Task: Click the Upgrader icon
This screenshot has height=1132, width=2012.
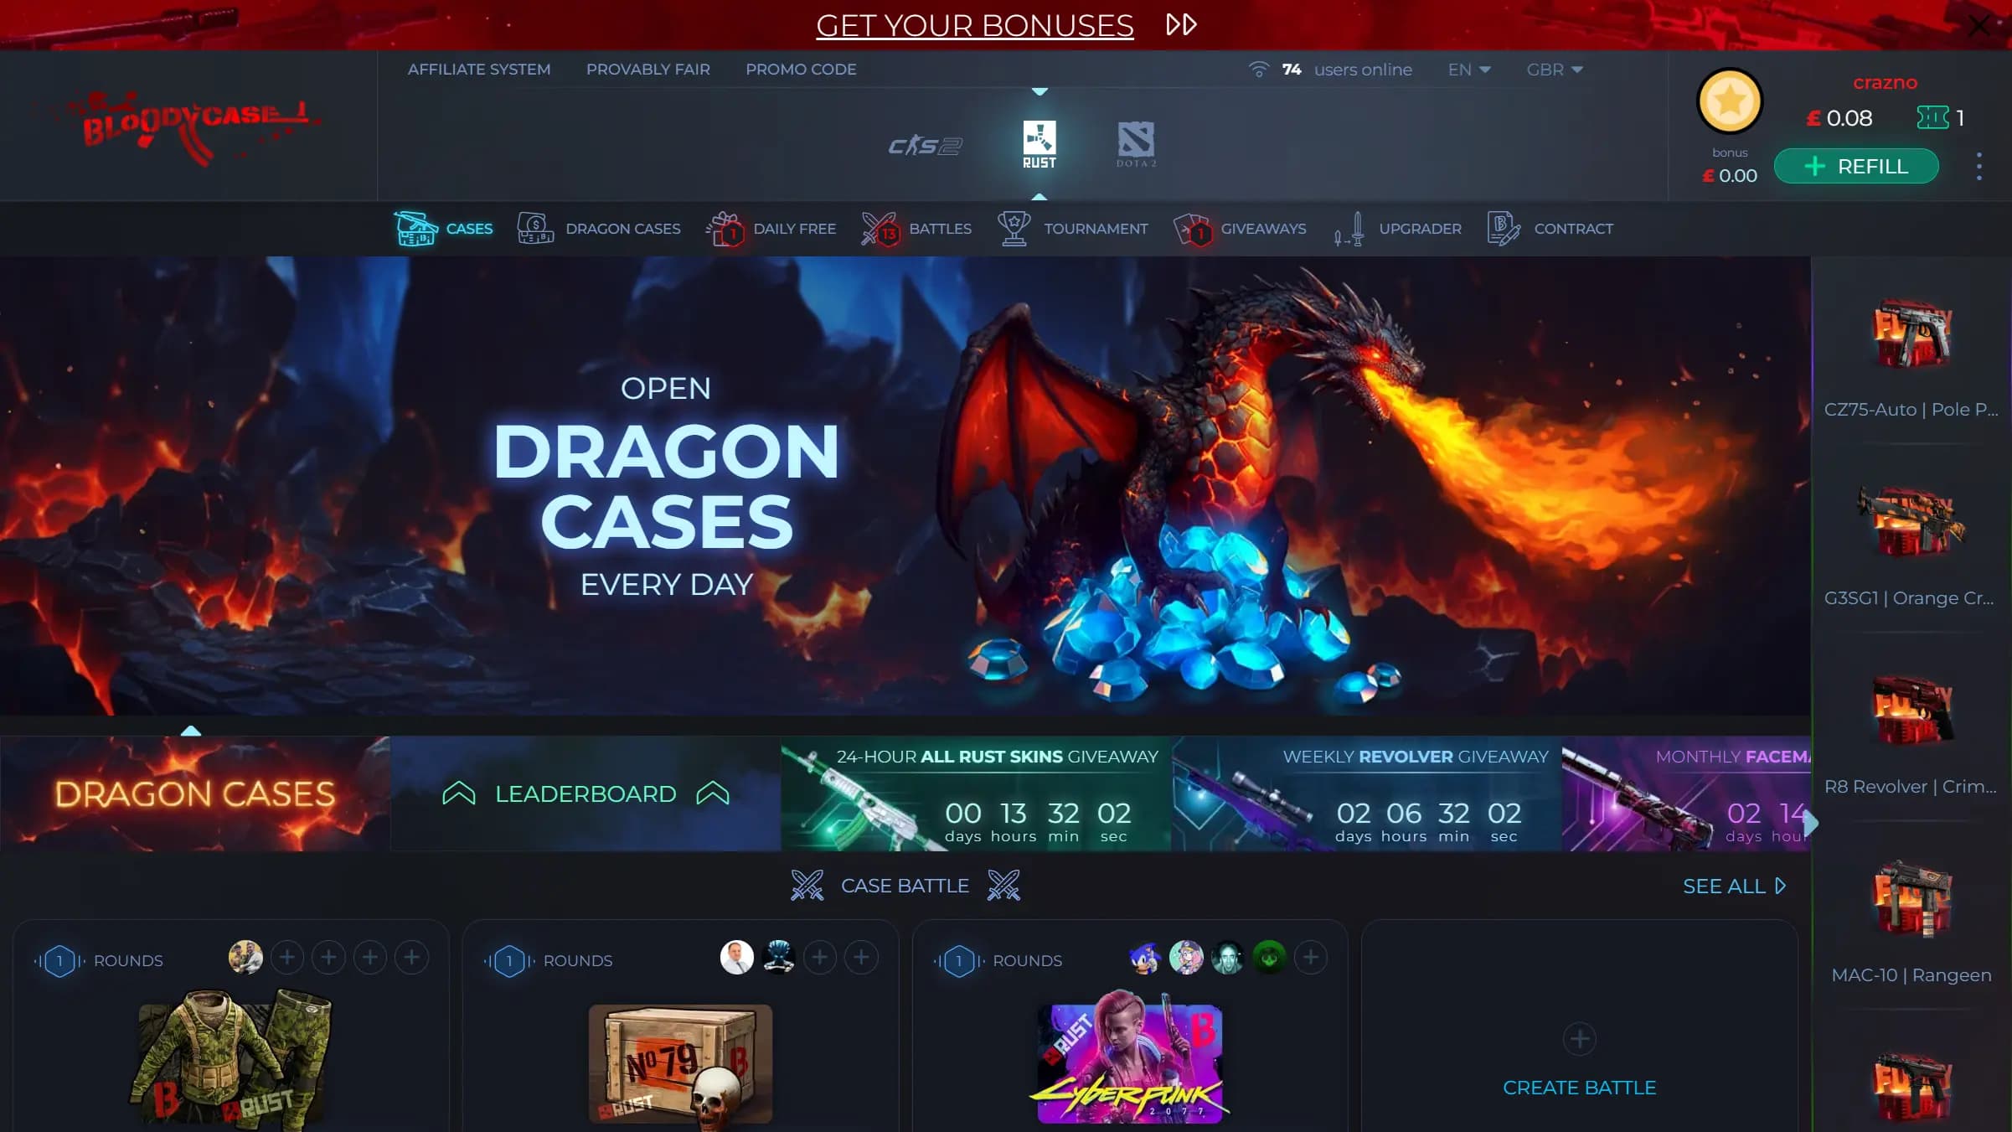Action: point(1349,229)
